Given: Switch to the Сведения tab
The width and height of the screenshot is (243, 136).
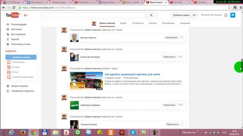Looking at the screenshot, I should pos(185,23).
